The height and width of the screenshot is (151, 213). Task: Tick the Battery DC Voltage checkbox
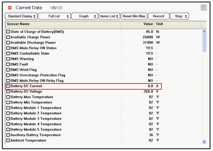tap(8, 92)
